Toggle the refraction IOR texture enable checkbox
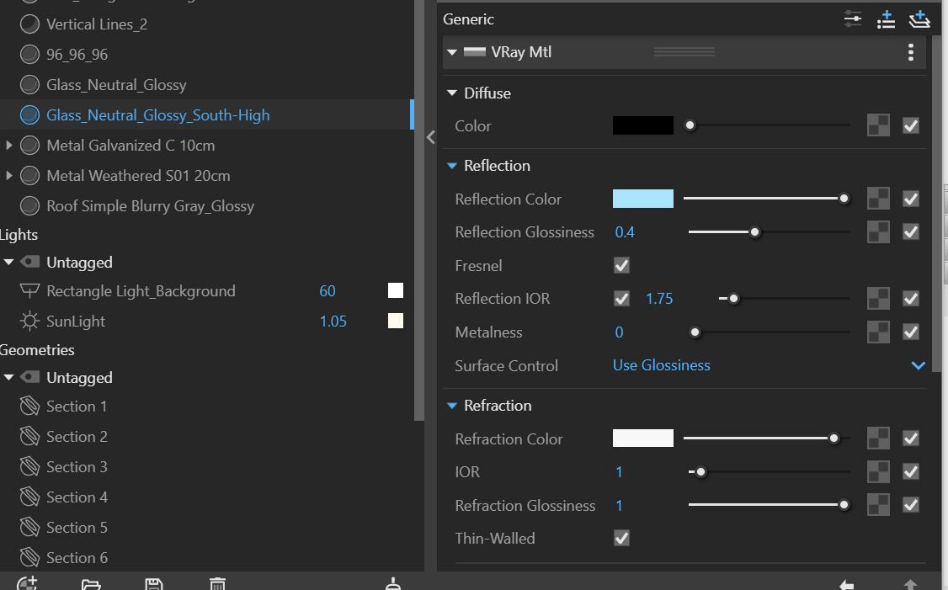 coord(911,471)
